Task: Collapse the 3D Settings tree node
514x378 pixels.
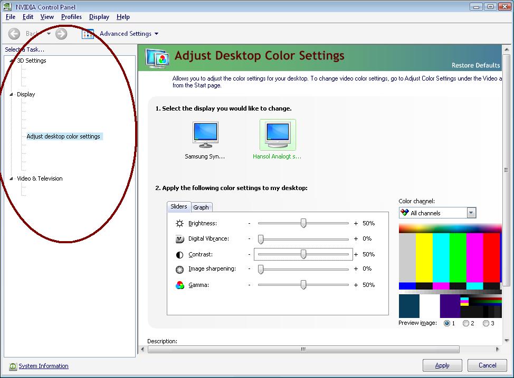Action: click(x=12, y=61)
